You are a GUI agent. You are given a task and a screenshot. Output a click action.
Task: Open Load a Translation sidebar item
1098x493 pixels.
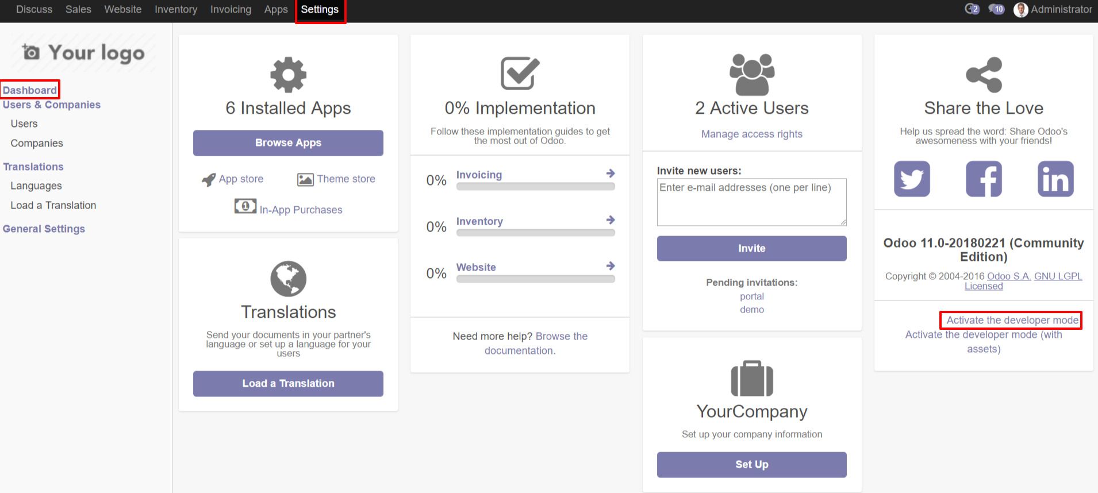[53, 205]
